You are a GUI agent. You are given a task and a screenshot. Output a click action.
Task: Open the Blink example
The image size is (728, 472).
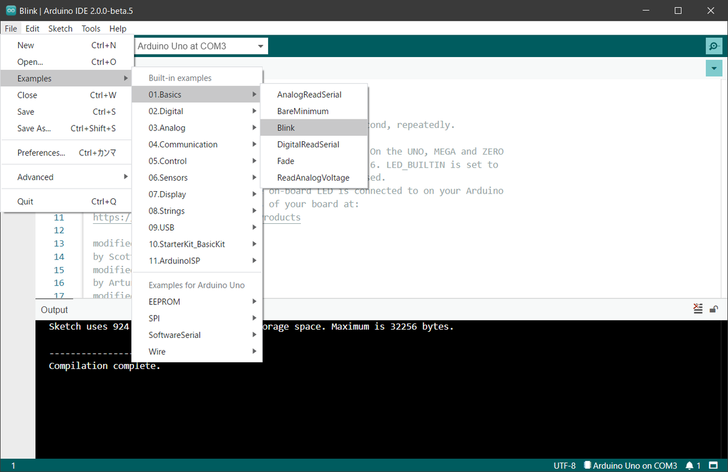point(314,127)
